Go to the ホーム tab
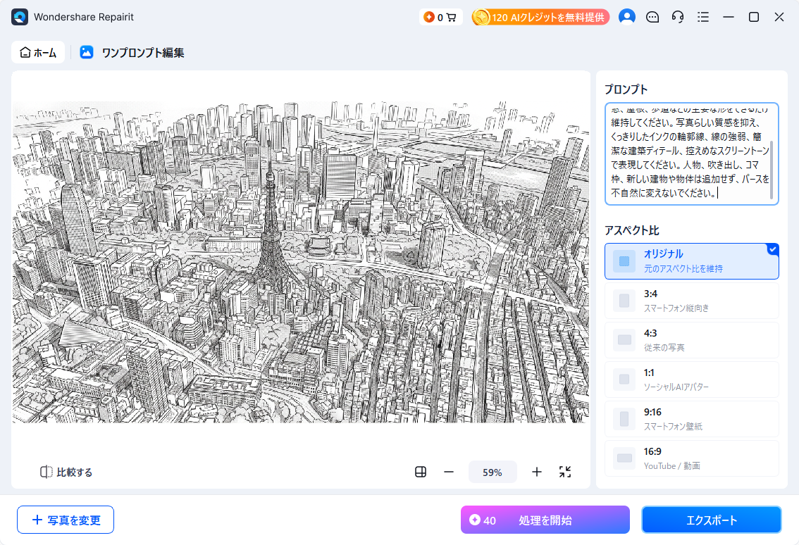Screen dimensions: 799x545 (38, 53)
